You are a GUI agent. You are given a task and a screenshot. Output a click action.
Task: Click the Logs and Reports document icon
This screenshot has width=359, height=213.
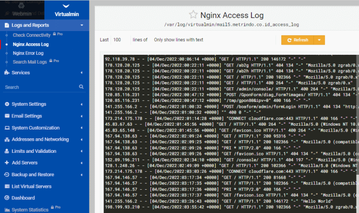pyautogui.click(x=7, y=25)
